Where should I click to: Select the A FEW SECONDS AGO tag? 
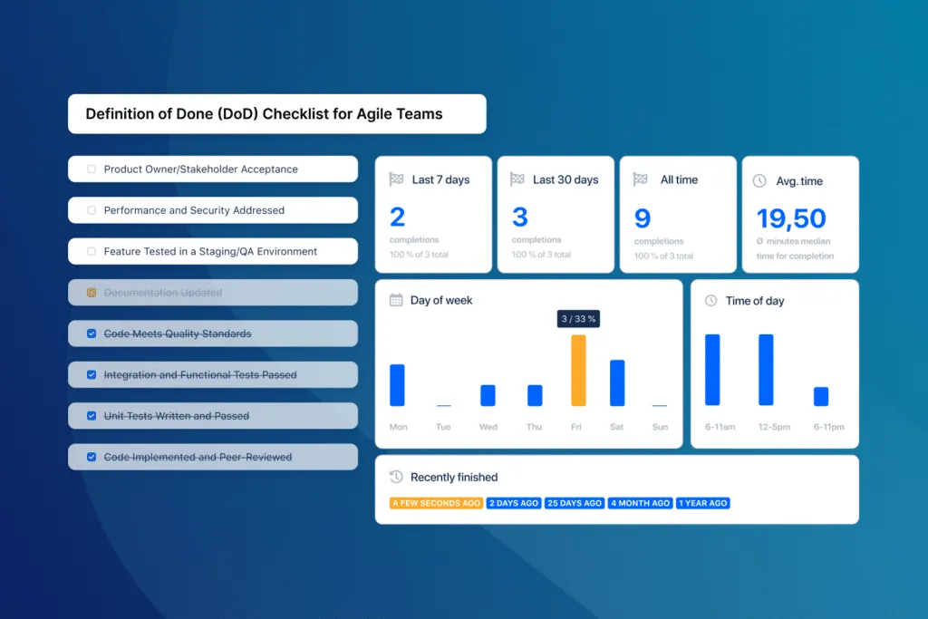pos(436,503)
